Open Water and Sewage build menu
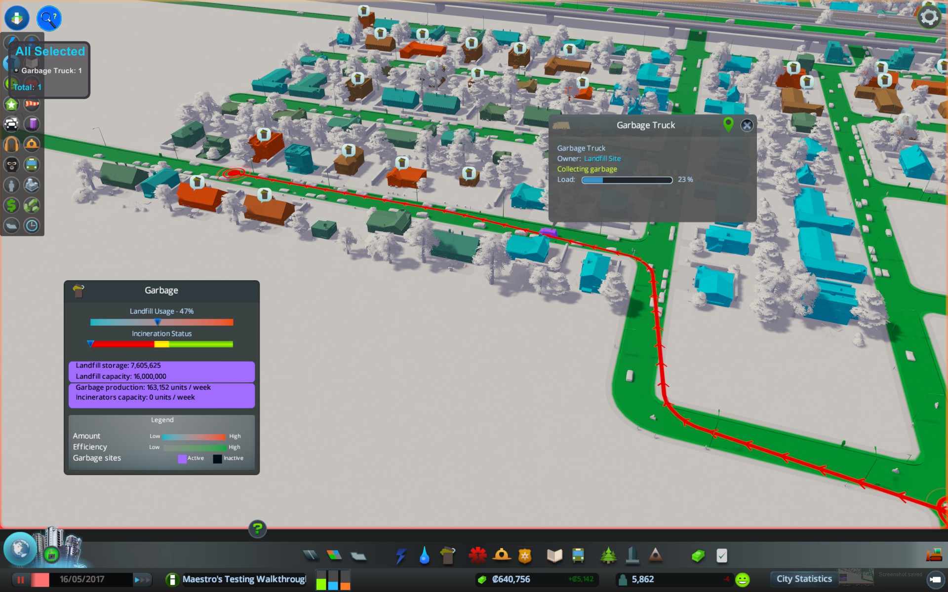 coord(424,556)
